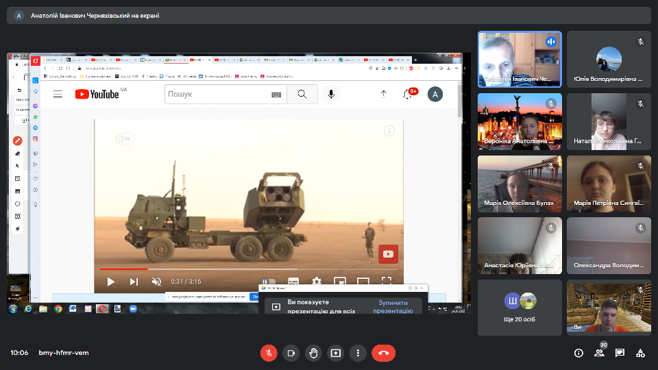Unmute your microphone in the Meet bar
The width and height of the screenshot is (658, 370).
[x=269, y=353]
